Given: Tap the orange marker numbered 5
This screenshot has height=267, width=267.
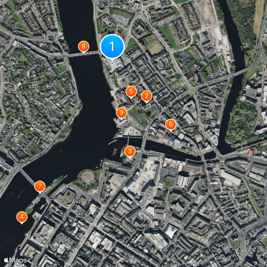Looking at the screenshot, I should click(x=131, y=92).
